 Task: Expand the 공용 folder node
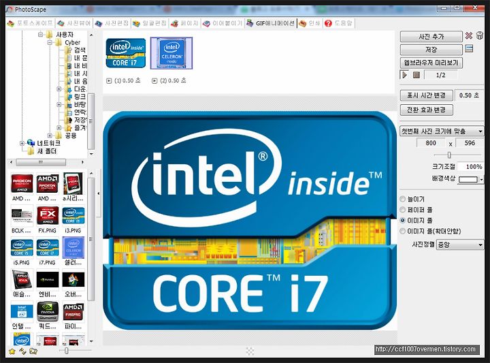50,136
